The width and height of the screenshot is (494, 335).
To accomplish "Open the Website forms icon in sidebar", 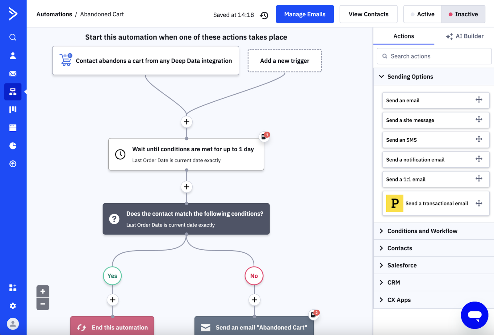I will (13, 128).
